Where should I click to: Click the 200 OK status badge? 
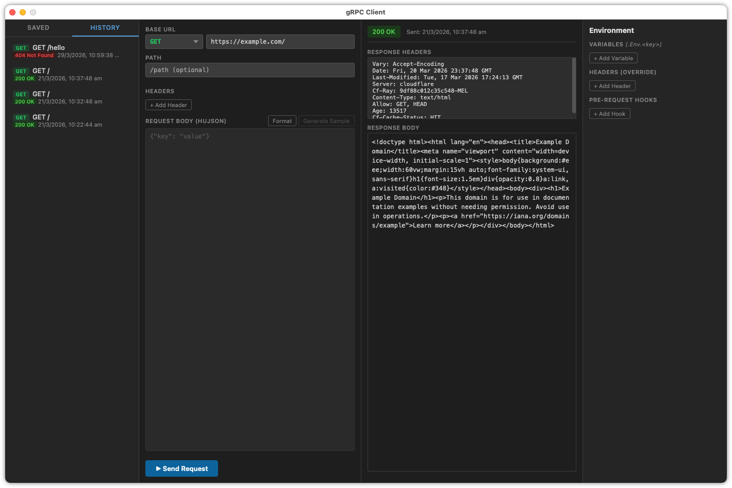(384, 32)
